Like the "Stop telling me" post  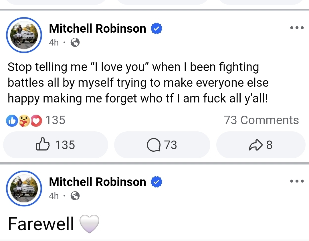click(56, 145)
